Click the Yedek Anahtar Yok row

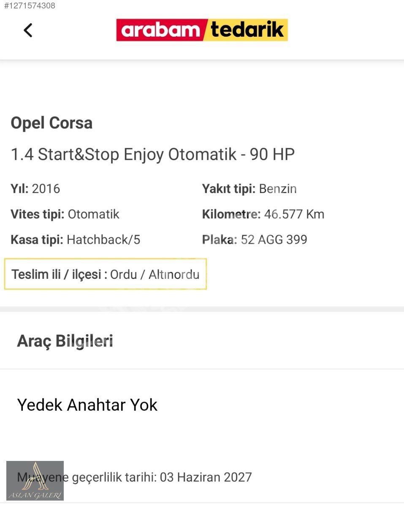point(87,405)
